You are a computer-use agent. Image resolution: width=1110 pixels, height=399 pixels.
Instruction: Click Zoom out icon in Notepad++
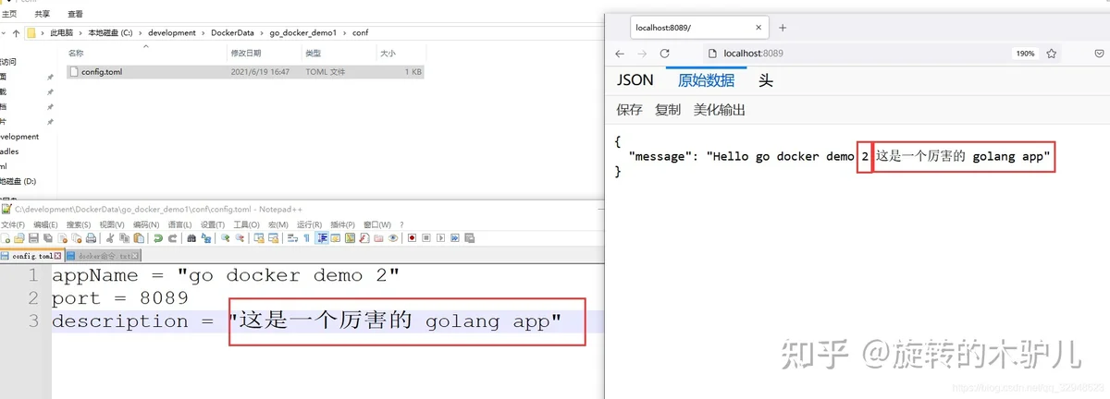pyautogui.click(x=240, y=237)
